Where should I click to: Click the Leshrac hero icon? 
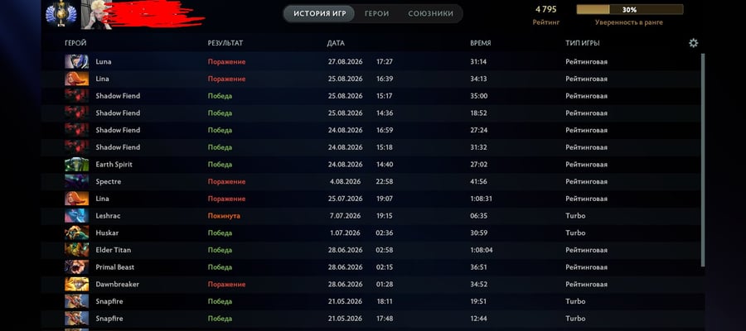click(x=76, y=216)
